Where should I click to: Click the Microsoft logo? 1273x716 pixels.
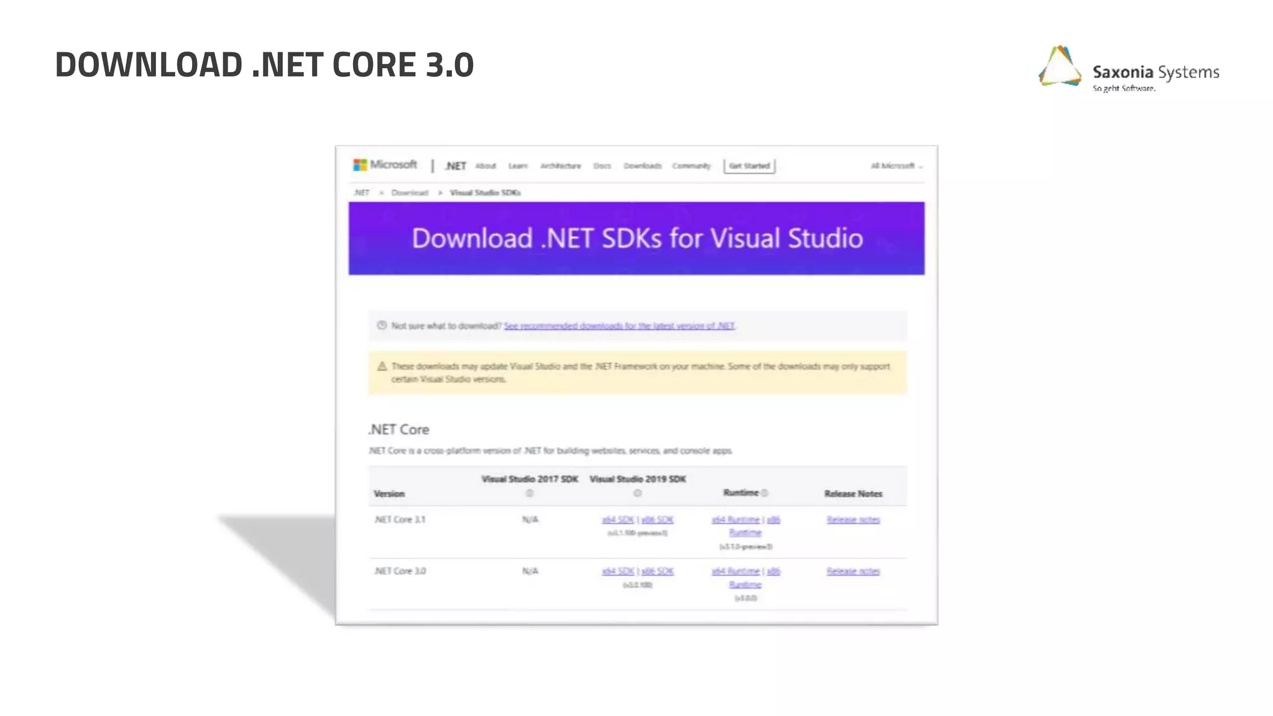[385, 165]
